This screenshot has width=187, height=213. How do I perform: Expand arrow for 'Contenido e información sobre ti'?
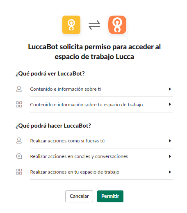pos(170,89)
